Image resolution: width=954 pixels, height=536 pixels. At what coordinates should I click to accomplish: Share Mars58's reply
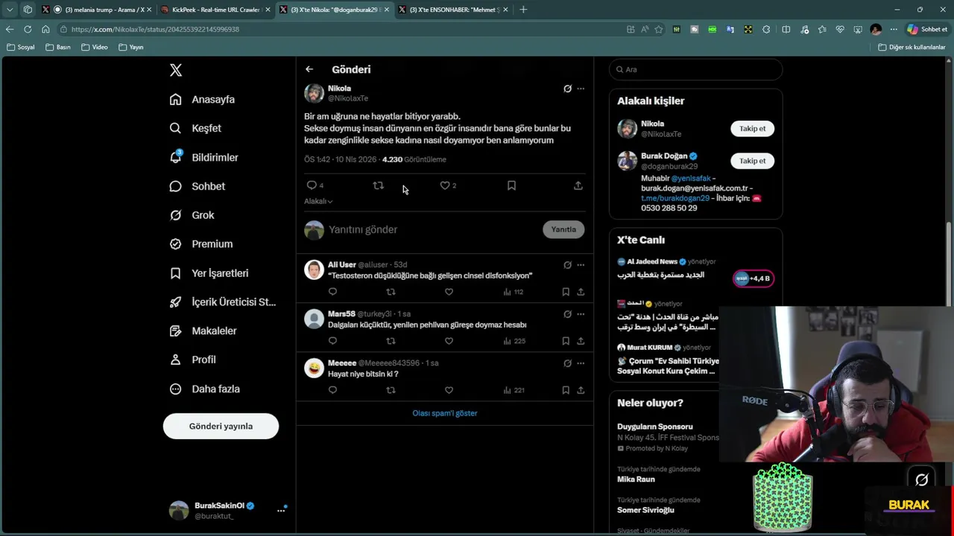coord(581,341)
